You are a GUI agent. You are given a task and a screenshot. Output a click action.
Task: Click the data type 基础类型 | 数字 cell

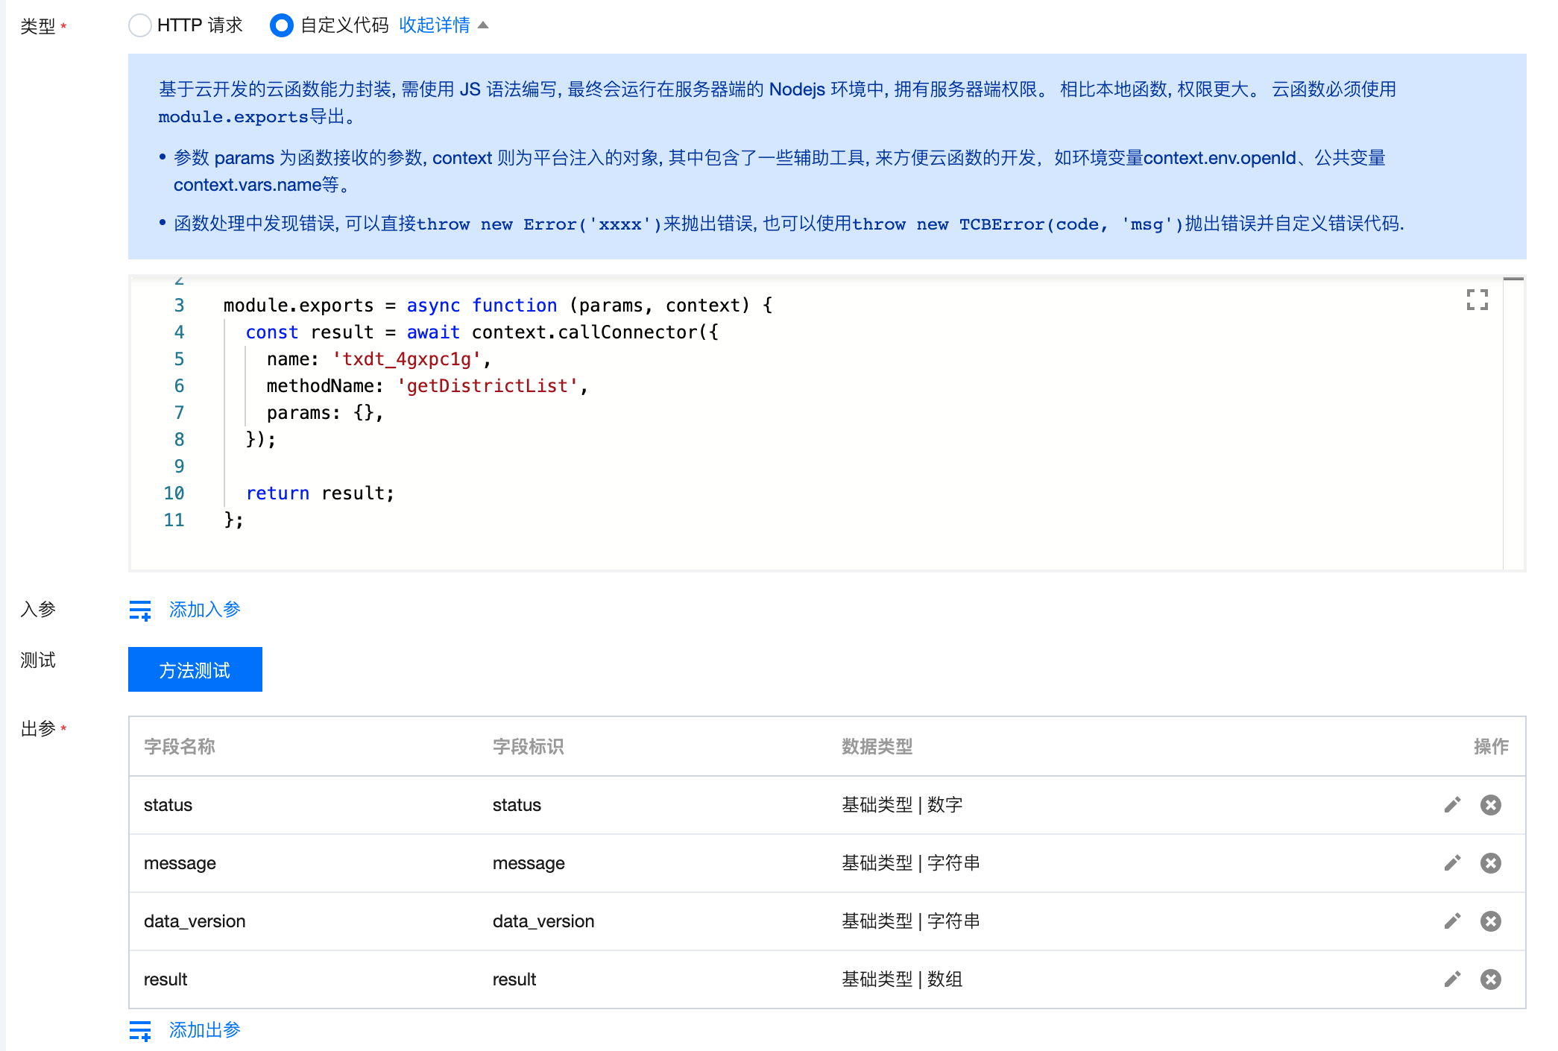tap(902, 805)
